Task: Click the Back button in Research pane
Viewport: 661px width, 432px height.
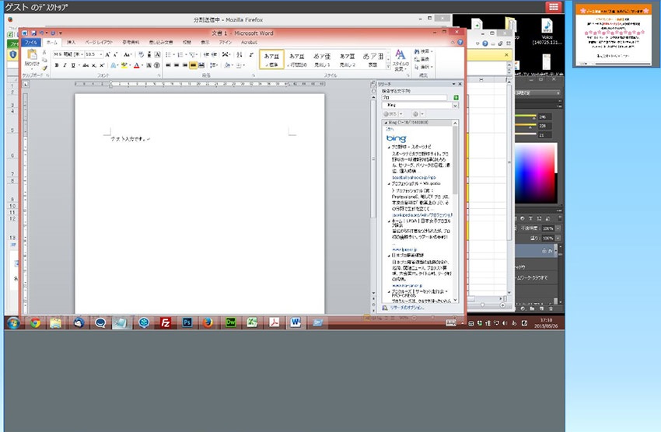Action: 390,114
